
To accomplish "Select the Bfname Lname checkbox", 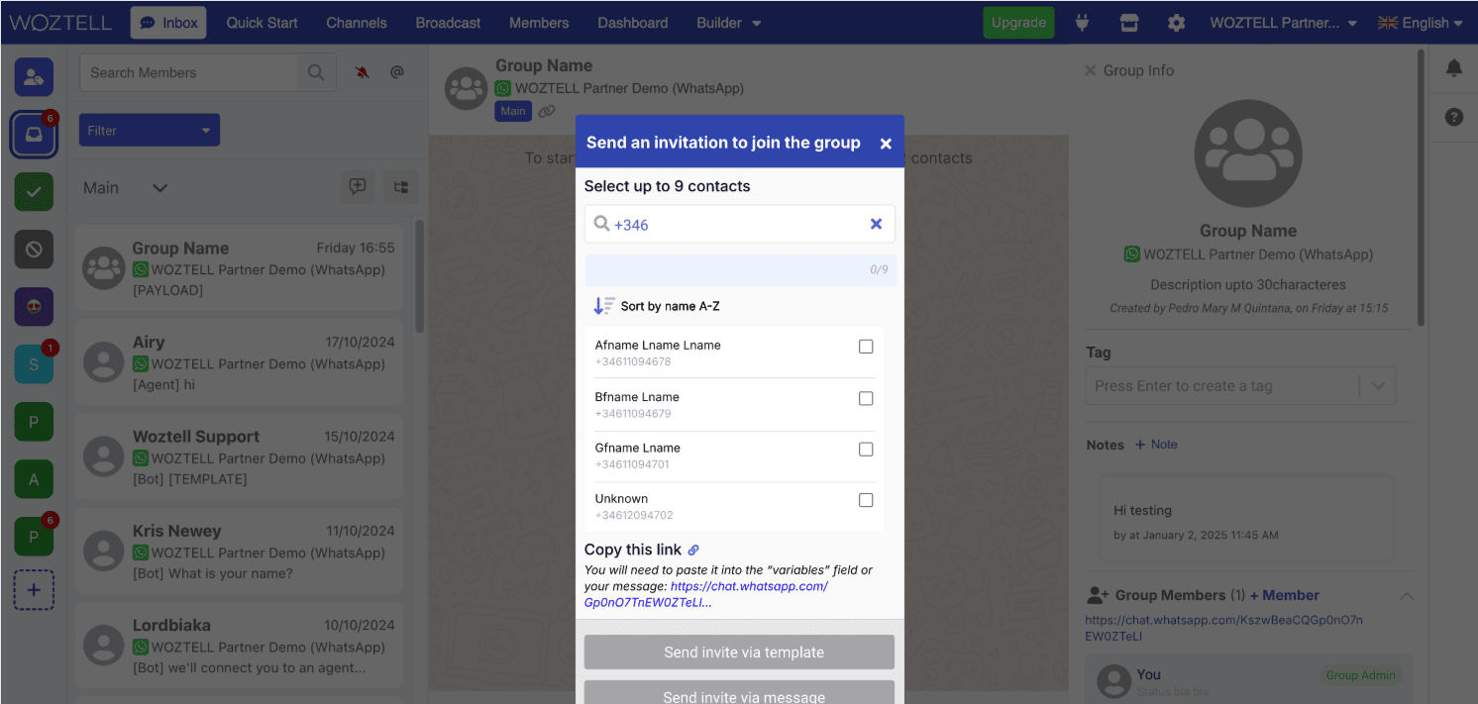I will pos(866,398).
